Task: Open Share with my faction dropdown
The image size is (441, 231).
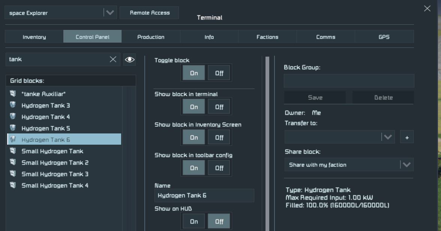Action: [406, 165]
